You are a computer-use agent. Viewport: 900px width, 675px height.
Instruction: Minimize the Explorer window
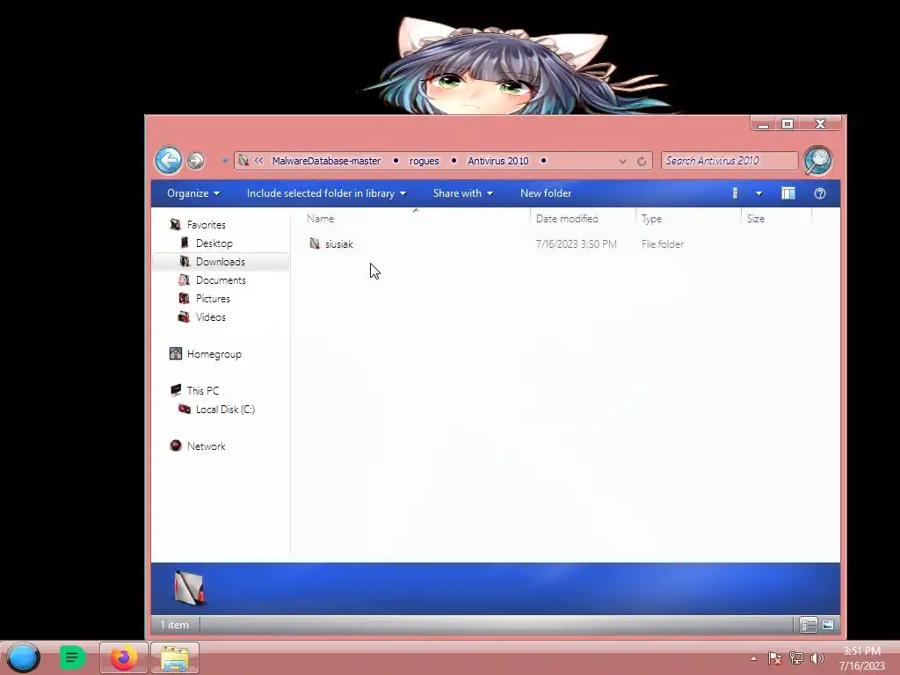(763, 124)
